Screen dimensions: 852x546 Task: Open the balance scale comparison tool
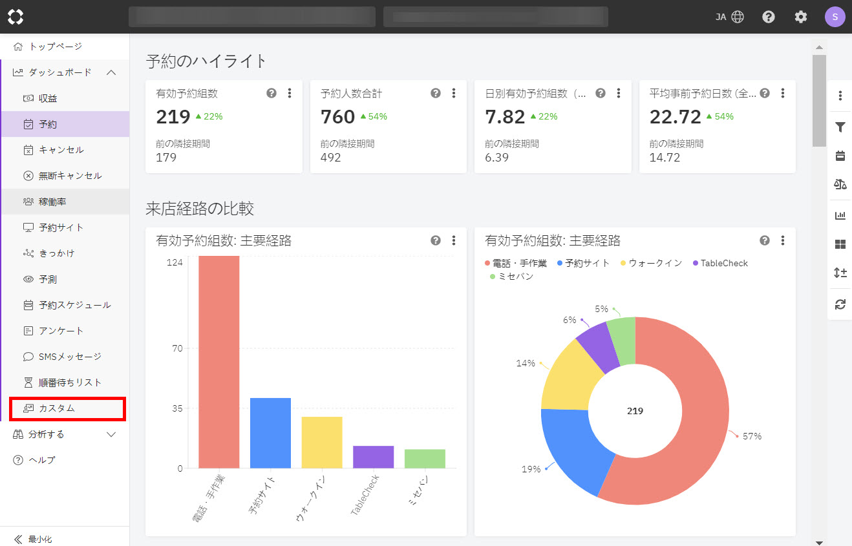click(840, 185)
